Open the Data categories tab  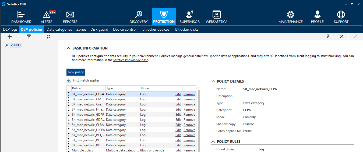[x=59, y=29]
